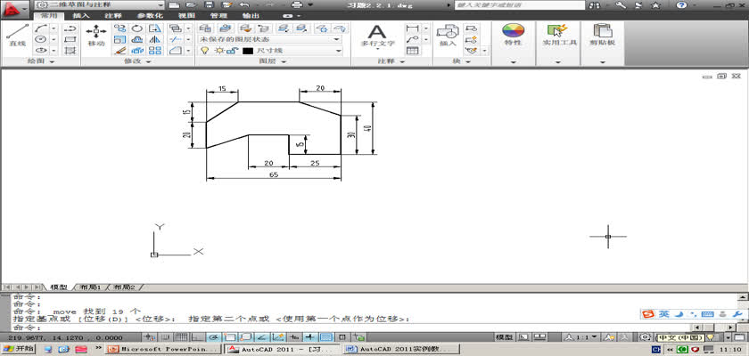Select the Rectangle tool in draw panel
The height and width of the screenshot is (356, 749).
click(x=70, y=39)
